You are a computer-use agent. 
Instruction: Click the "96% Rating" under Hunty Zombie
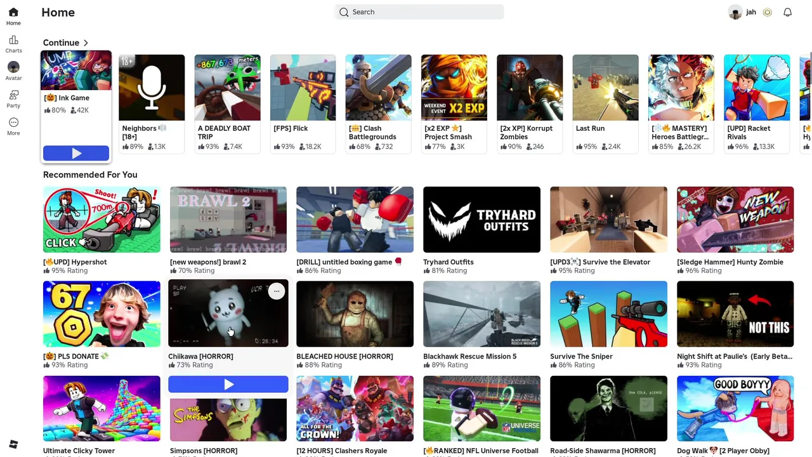pyautogui.click(x=704, y=271)
